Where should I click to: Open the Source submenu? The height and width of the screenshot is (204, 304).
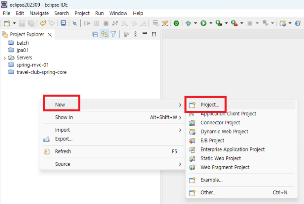pyautogui.click(x=113, y=164)
